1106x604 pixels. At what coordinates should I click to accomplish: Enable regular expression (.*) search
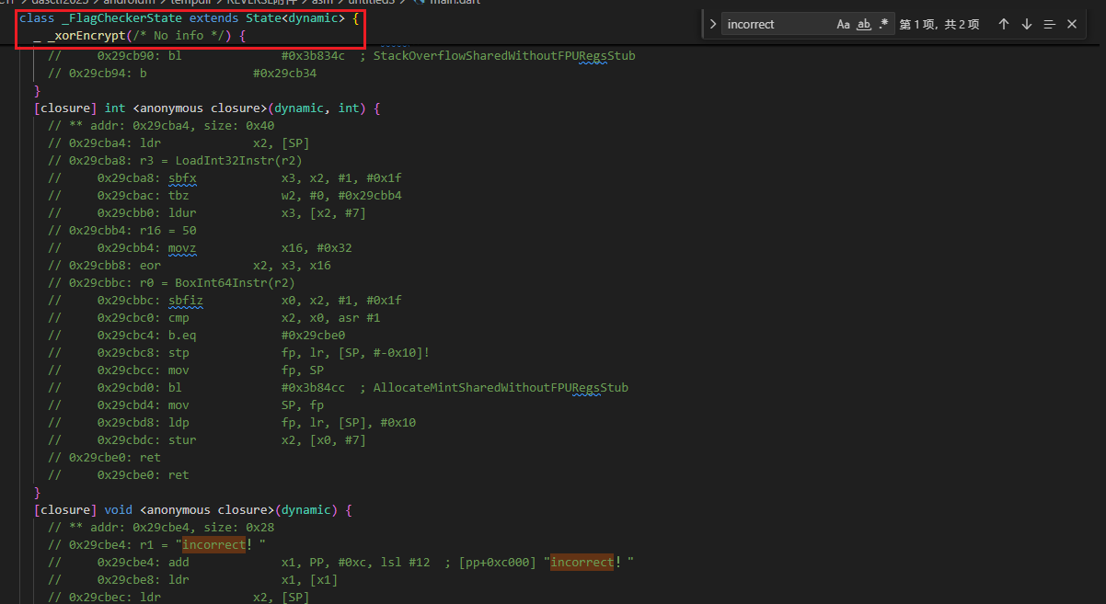tap(883, 25)
